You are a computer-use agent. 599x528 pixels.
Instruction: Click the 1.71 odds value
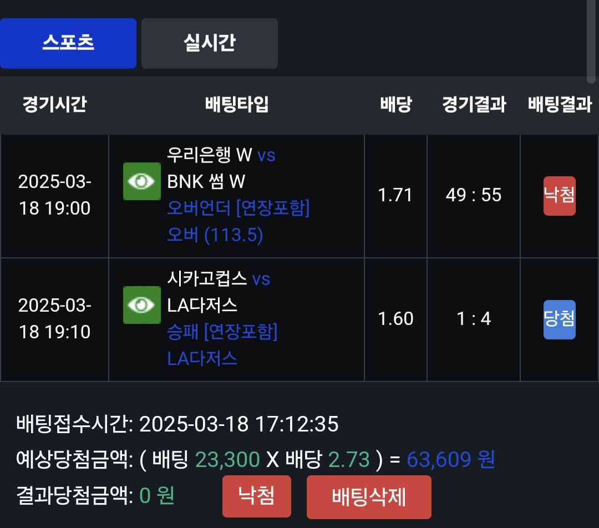pyautogui.click(x=395, y=195)
